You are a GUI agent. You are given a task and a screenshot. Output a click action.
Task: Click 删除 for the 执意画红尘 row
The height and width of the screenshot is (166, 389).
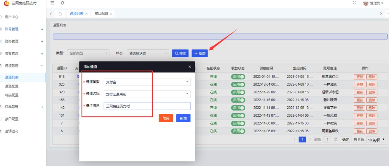[x=372, y=77]
